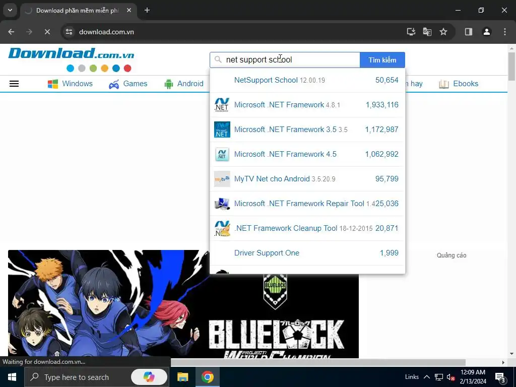Click the Links toolbar in taskbar
This screenshot has height=387, width=516.
[412, 377]
